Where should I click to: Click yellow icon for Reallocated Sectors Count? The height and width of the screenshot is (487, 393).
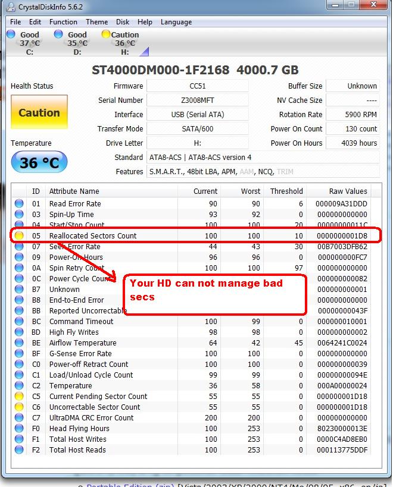coord(19,235)
